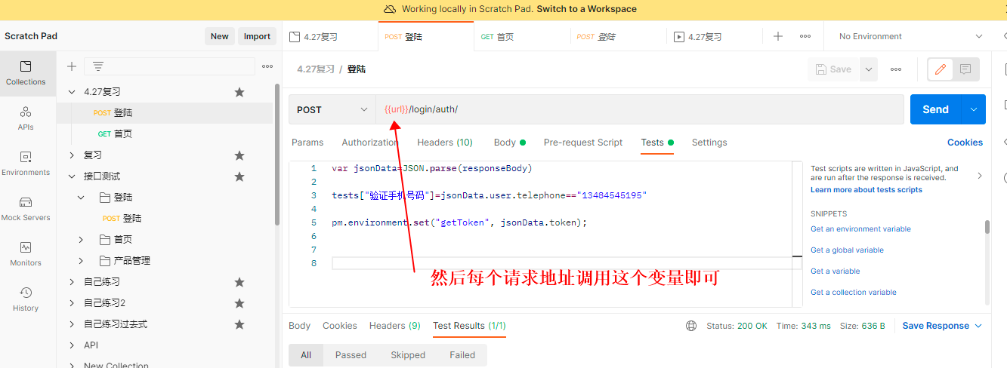Click the Save button

click(x=834, y=69)
